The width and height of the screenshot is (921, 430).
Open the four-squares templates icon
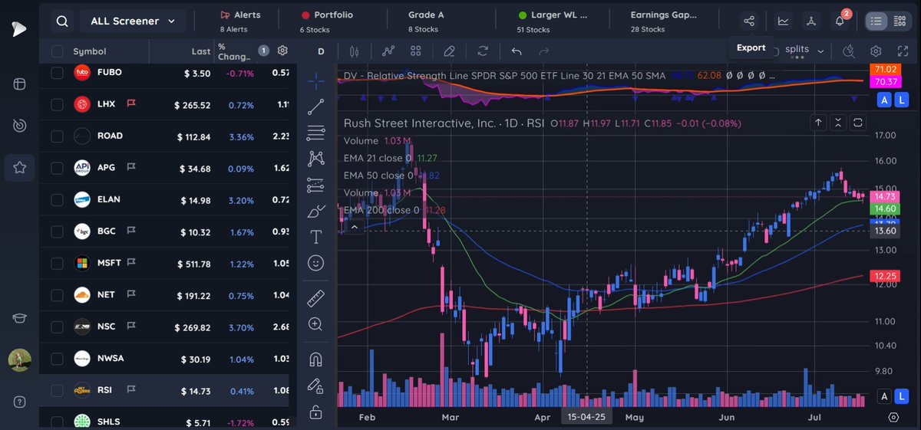[x=416, y=51]
